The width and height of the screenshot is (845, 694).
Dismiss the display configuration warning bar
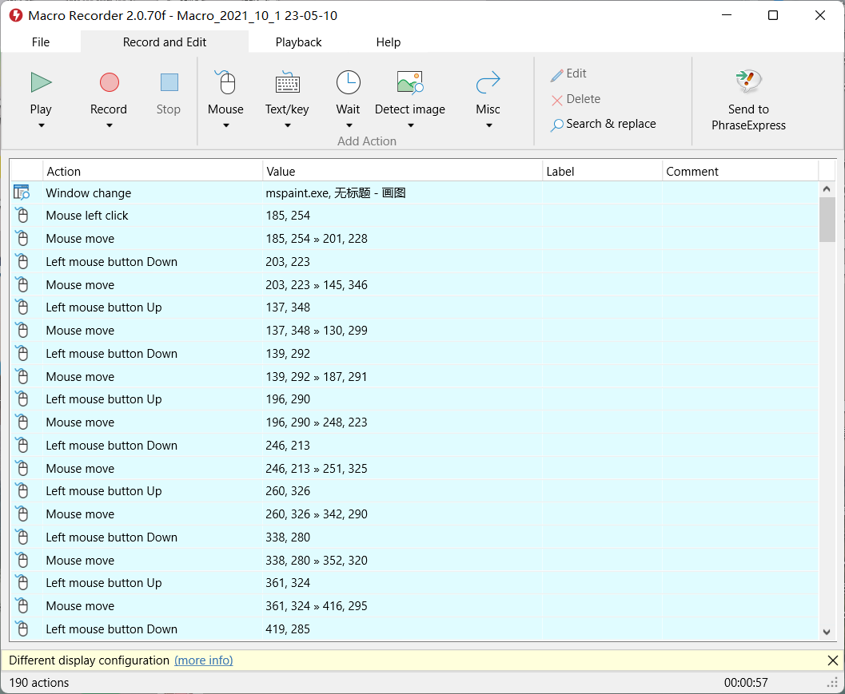click(x=832, y=660)
